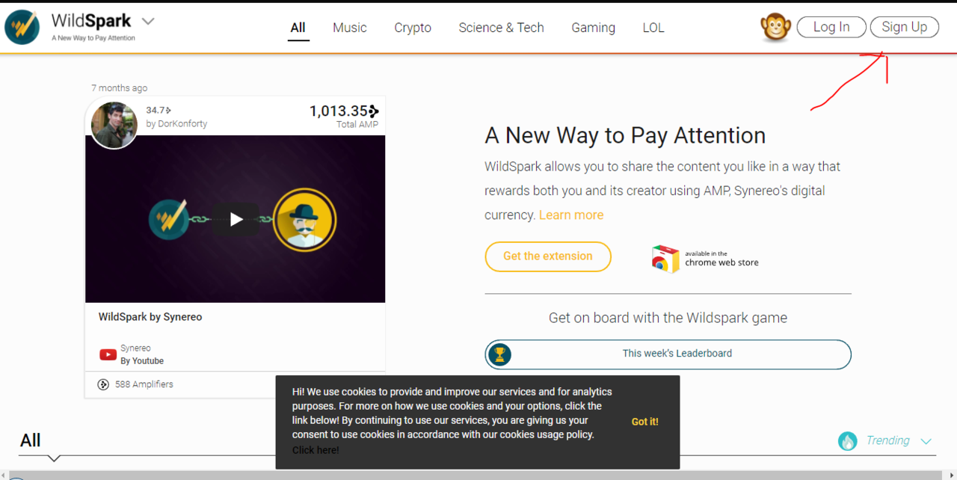Click the Trending flame icon

[847, 440]
